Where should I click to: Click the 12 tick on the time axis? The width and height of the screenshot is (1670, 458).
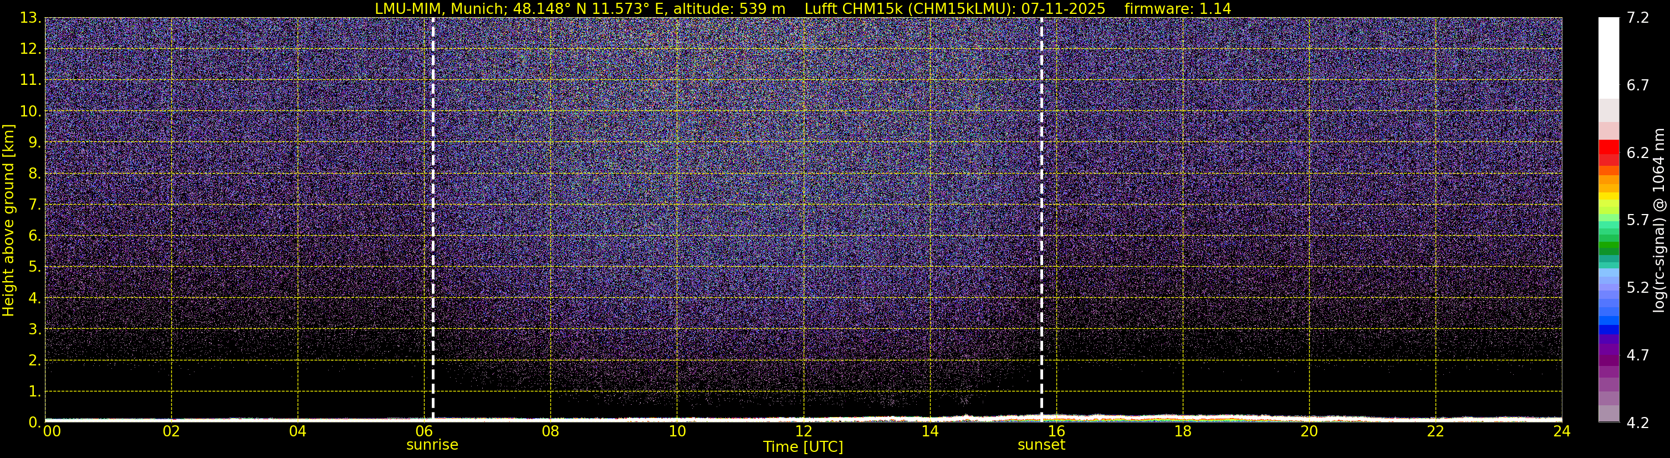[x=803, y=431]
